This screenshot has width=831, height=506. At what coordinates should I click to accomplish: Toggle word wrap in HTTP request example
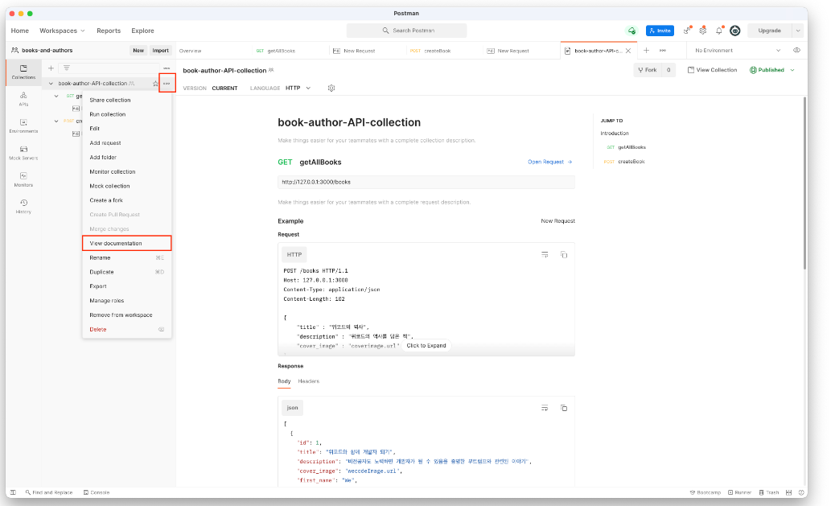(x=545, y=255)
